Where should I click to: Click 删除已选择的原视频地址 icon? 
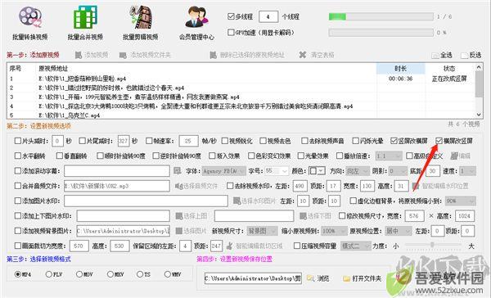(213, 55)
